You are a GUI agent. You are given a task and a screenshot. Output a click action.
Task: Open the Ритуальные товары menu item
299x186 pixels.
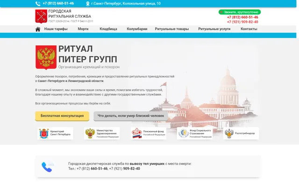(172, 29)
